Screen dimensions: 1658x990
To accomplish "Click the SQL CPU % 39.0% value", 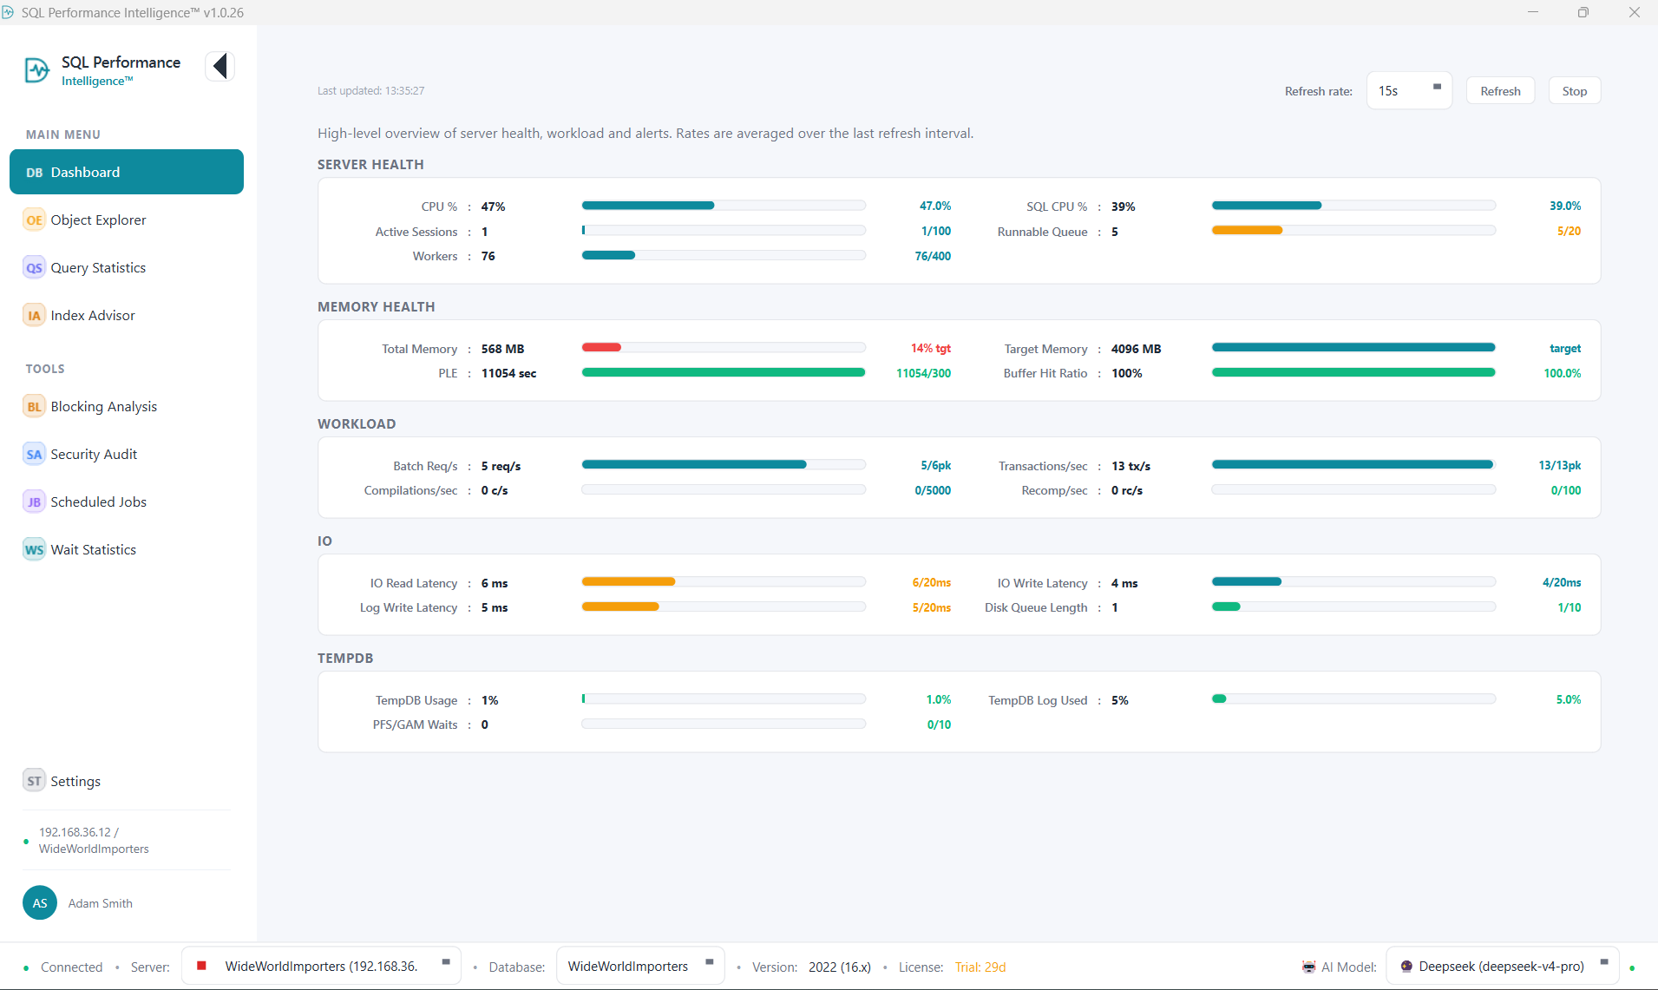I will point(1565,207).
